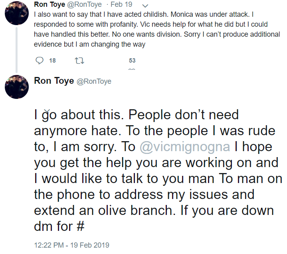287x254 pixels.
Task: Click the Feb 19 date link
Action: [x=121, y=4]
